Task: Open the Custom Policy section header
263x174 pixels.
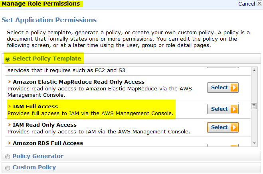Action: (34, 167)
